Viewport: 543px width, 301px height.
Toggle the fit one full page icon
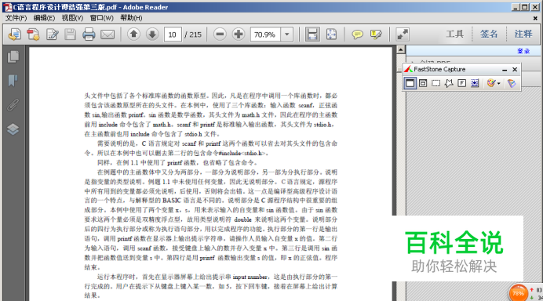pos(331,34)
